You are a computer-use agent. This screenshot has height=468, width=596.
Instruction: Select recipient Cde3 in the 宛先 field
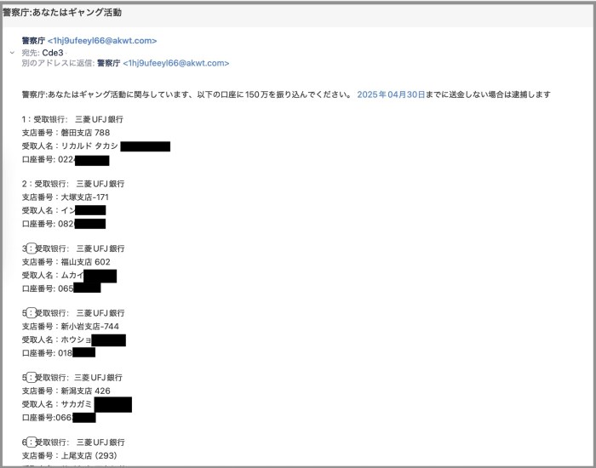point(53,53)
